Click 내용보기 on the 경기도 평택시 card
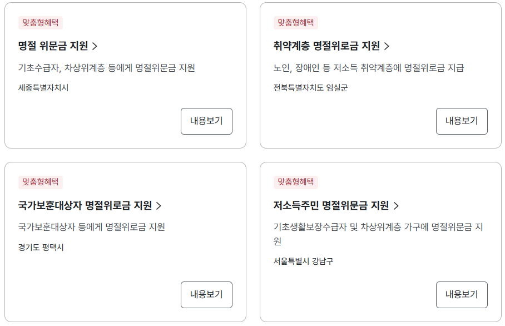The image size is (505, 326). 206,295
